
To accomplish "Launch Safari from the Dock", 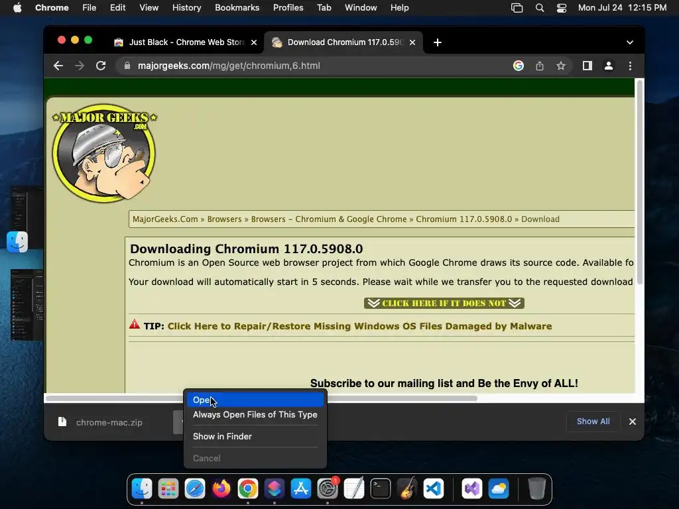I will pyautogui.click(x=195, y=489).
